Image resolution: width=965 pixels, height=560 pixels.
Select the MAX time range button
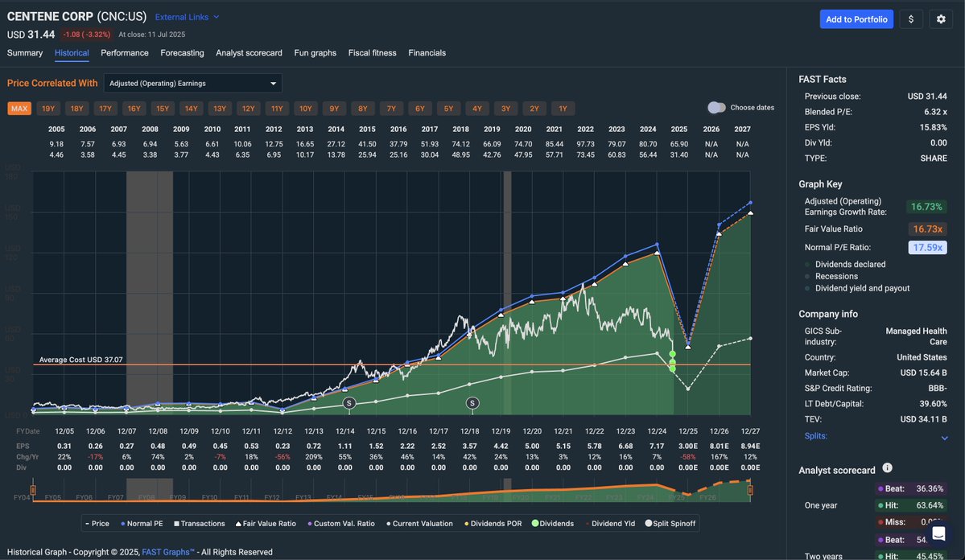(x=19, y=109)
